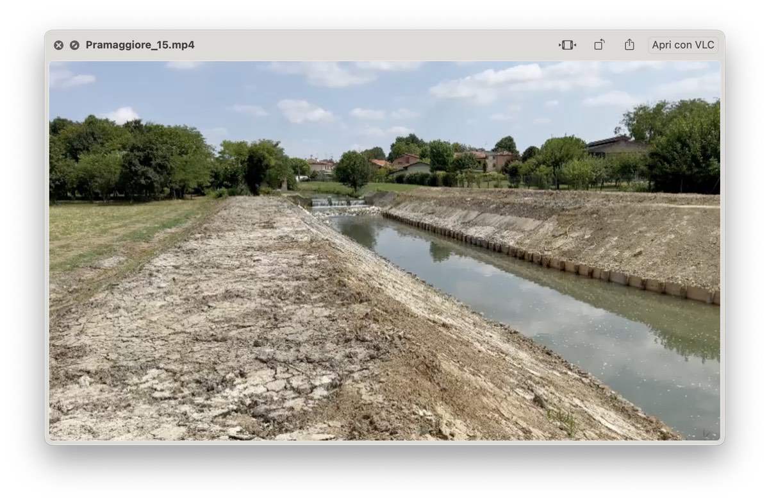Viewport: 769px width, 504px height.
Task: Open the Share menu
Action: [x=629, y=45]
